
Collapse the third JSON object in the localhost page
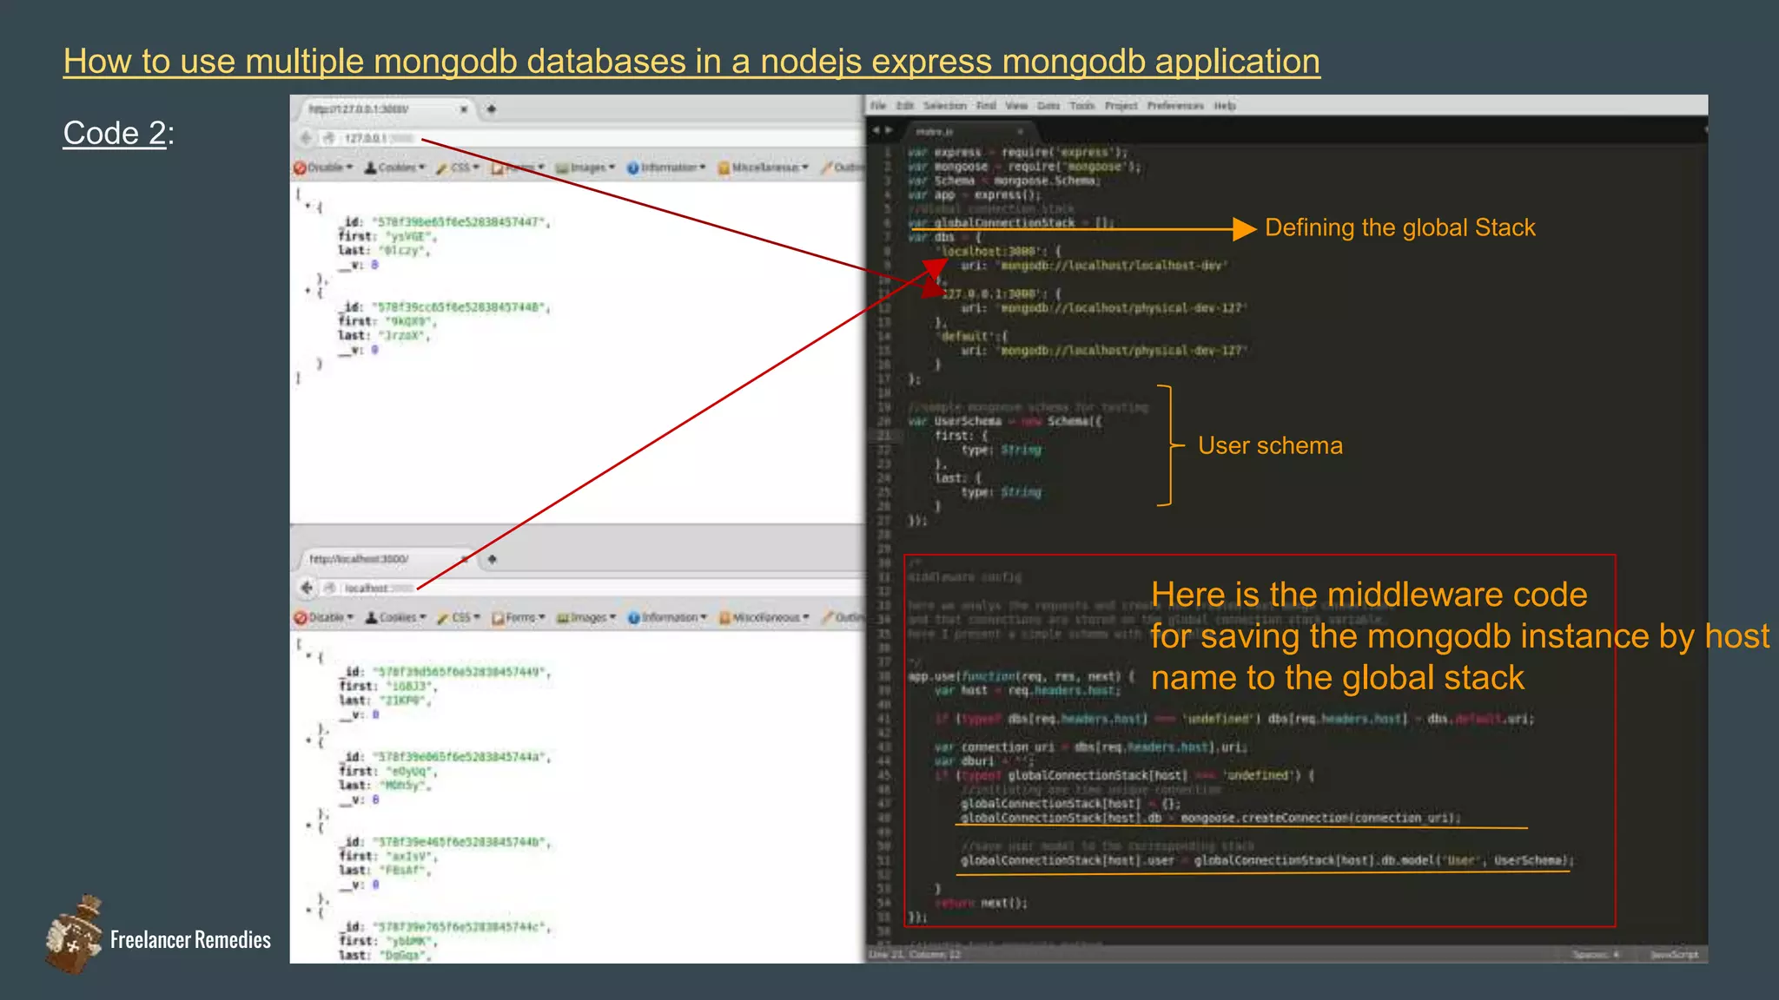click(308, 826)
